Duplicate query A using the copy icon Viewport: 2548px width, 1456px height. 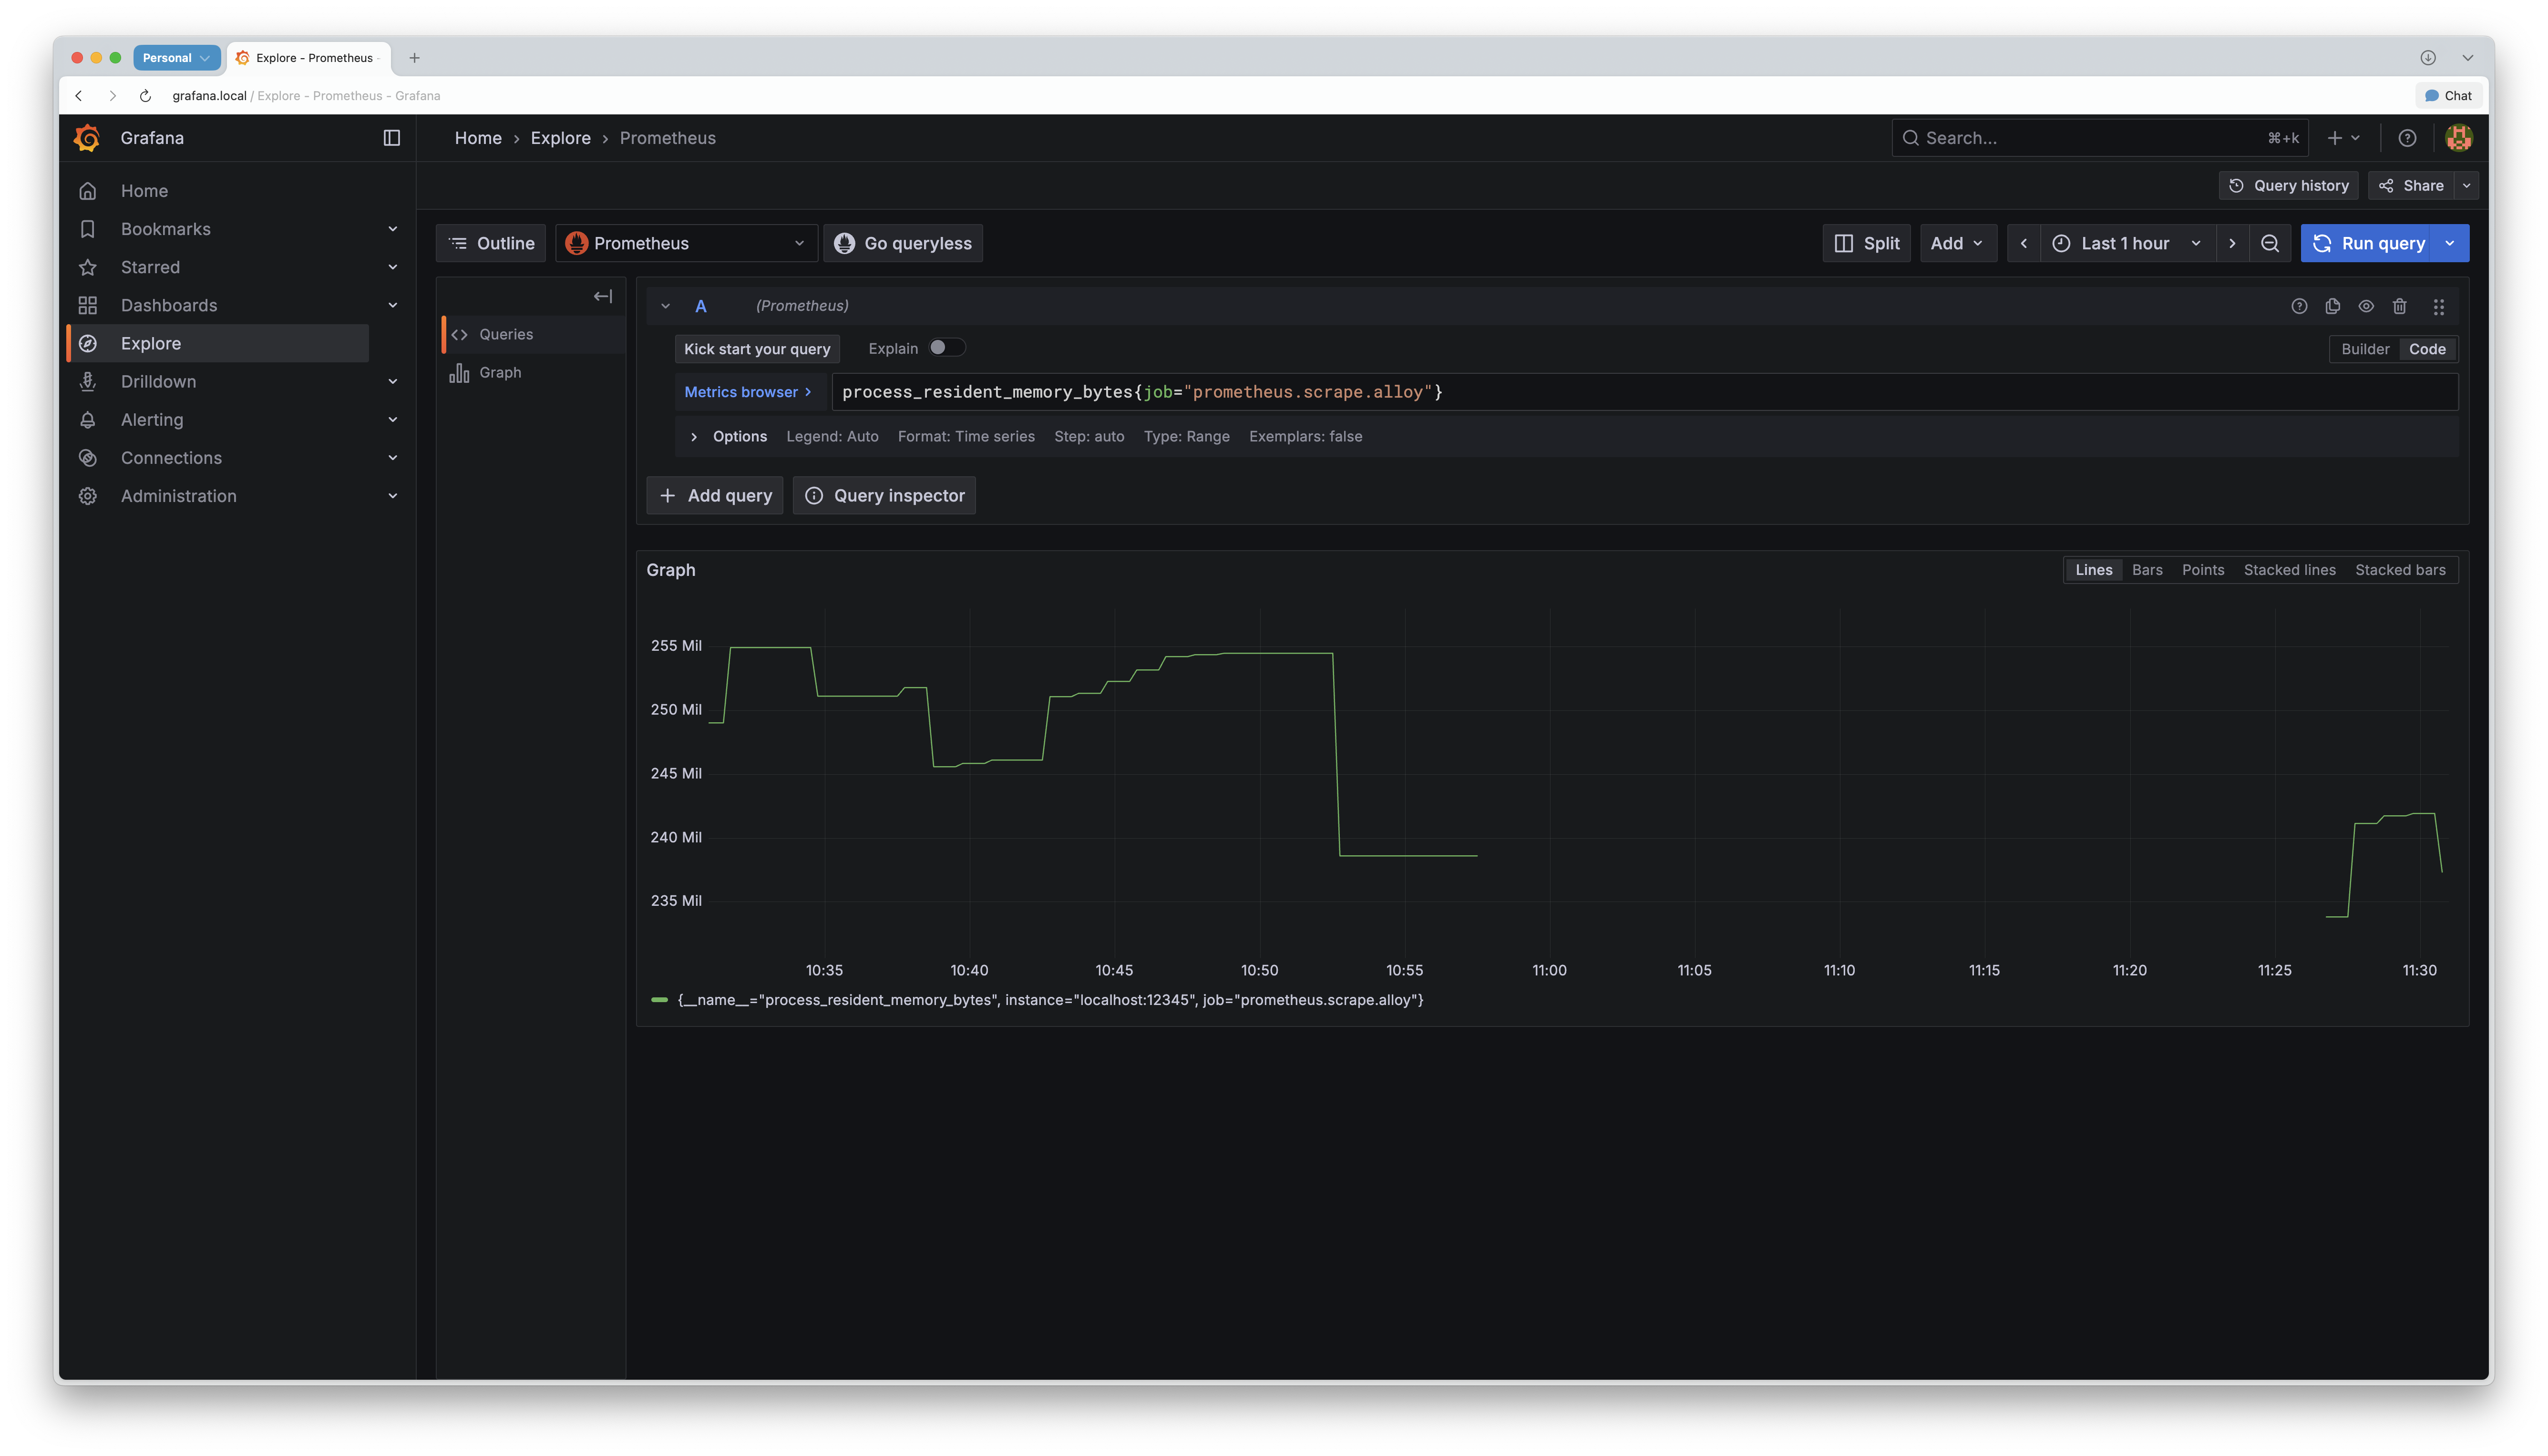pyautogui.click(x=2333, y=306)
